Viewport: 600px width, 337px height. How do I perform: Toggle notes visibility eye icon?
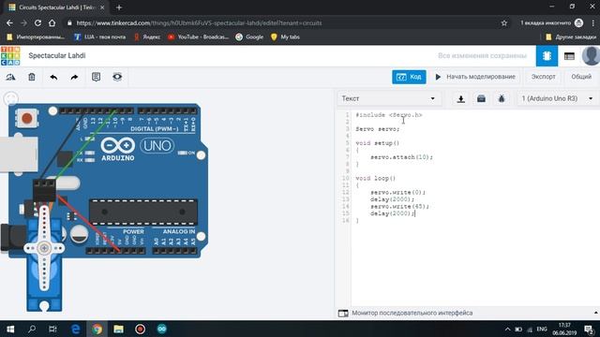[x=117, y=77]
